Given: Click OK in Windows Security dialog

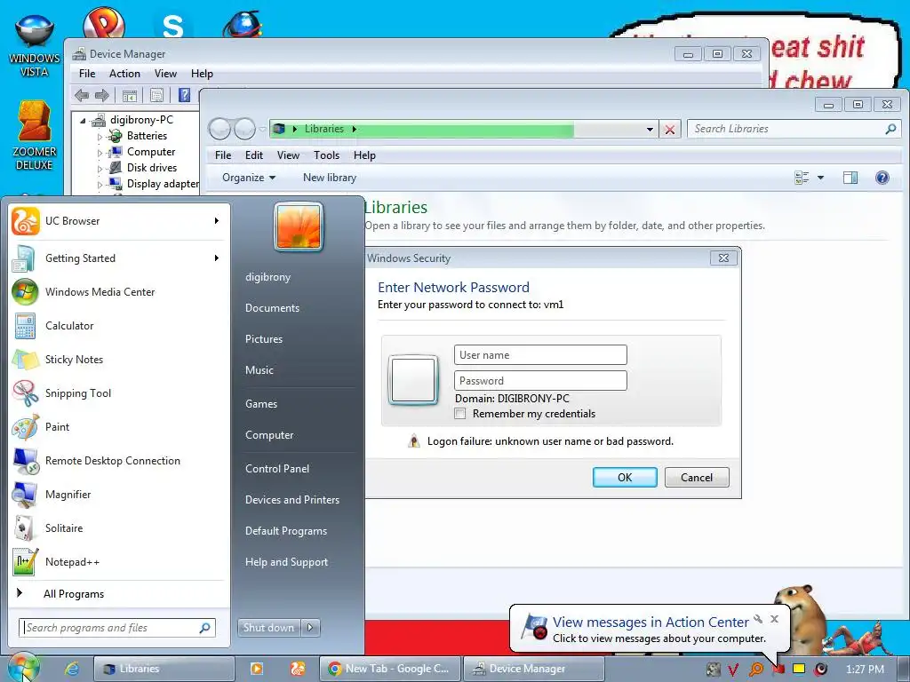Looking at the screenshot, I should tap(625, 477).
